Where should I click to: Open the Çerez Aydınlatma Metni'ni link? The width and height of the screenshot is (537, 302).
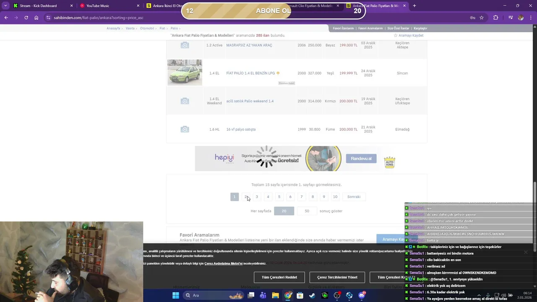223,263
